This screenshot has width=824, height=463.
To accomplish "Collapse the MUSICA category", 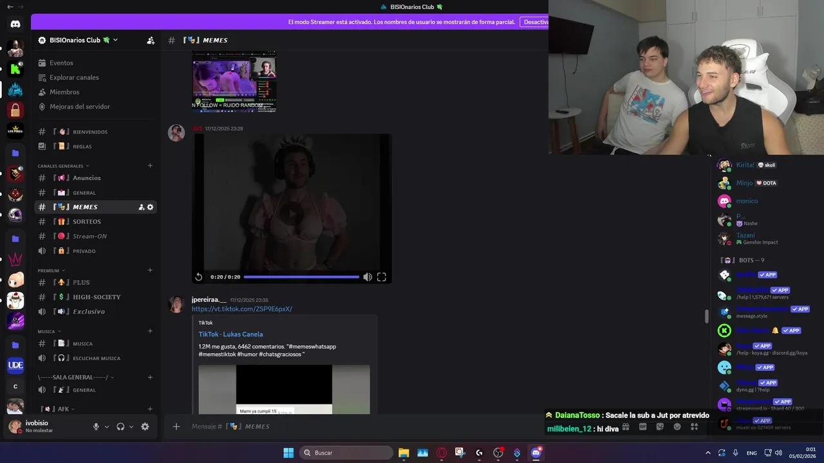I will coord(49,331).
